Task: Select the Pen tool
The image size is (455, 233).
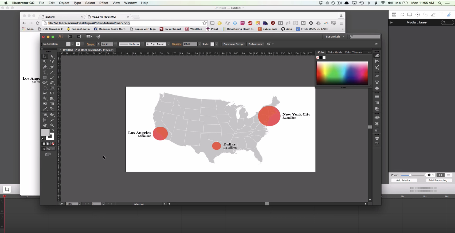Action: click(x=45, y=67)
